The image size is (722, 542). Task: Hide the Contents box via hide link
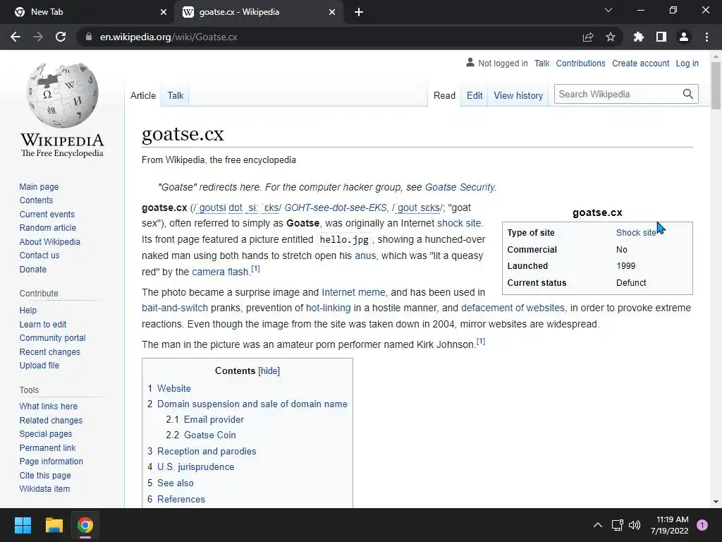[x=269, y=371]
